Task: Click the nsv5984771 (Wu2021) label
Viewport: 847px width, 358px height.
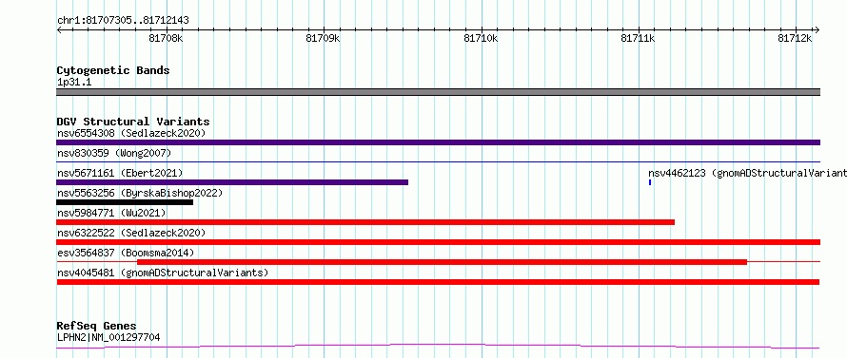Action: click(x=111, y=213)
